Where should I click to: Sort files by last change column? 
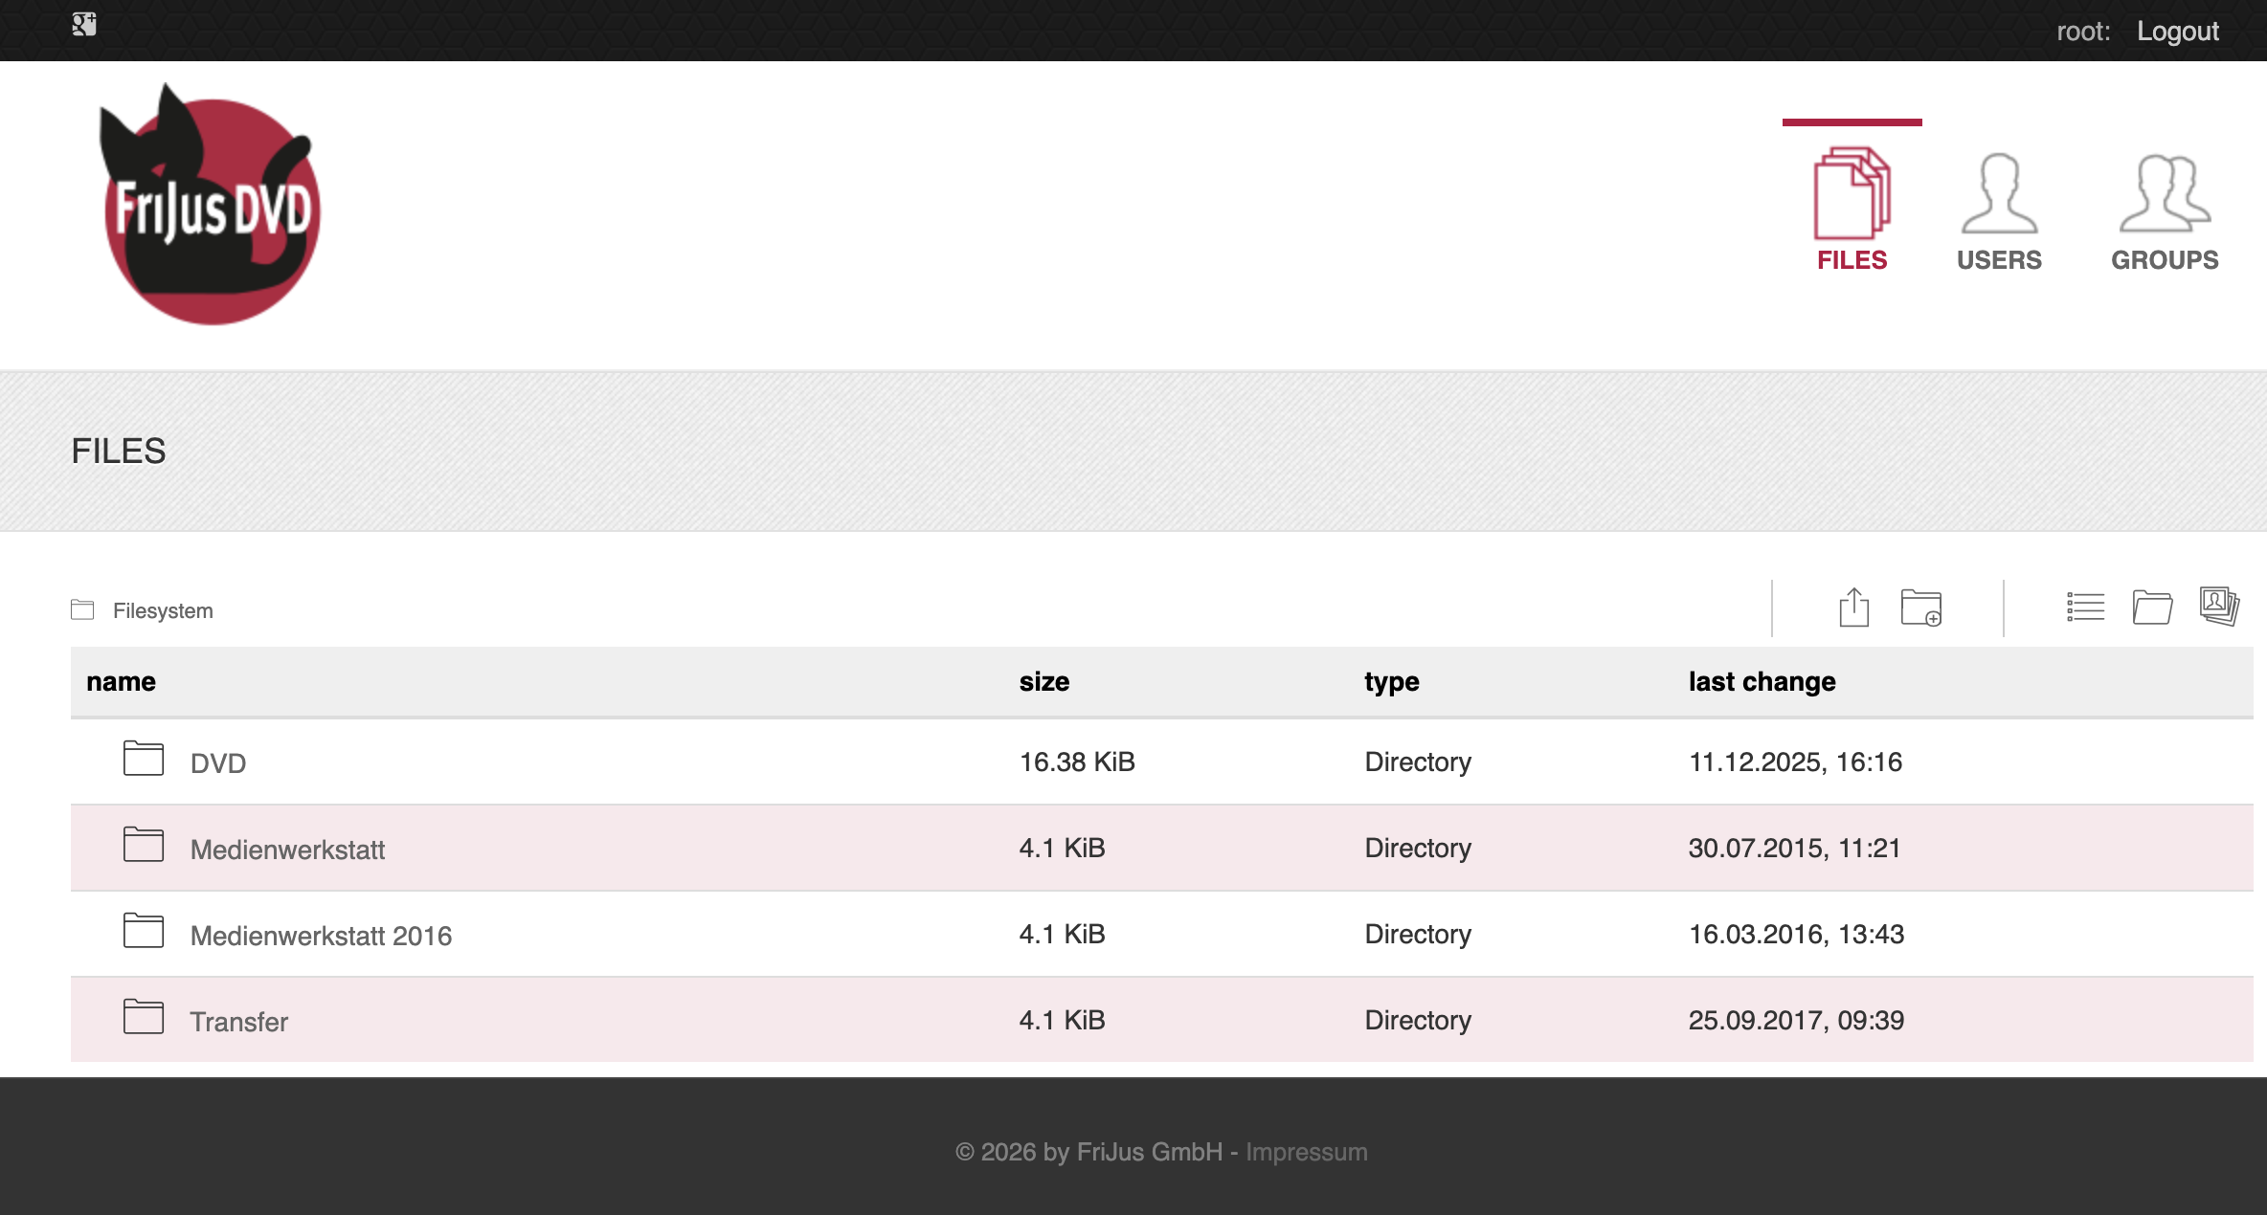pyautogui.click(x=1761, y=681)
